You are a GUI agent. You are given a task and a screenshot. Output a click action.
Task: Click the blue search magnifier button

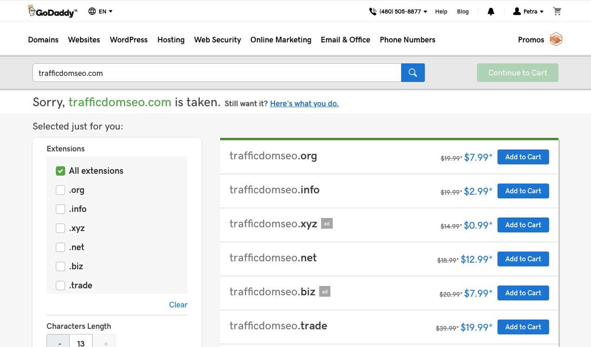tap(413, 73)
